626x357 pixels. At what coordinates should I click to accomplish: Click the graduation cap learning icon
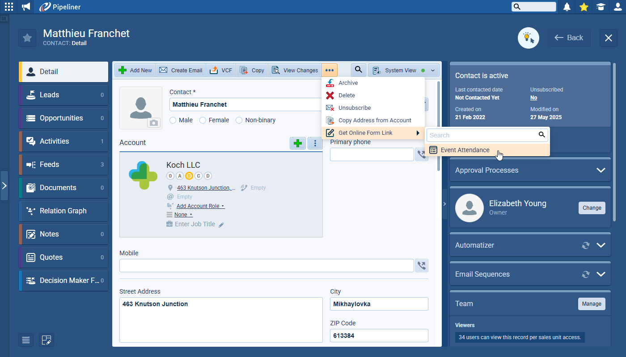click(x=601, y=7)
